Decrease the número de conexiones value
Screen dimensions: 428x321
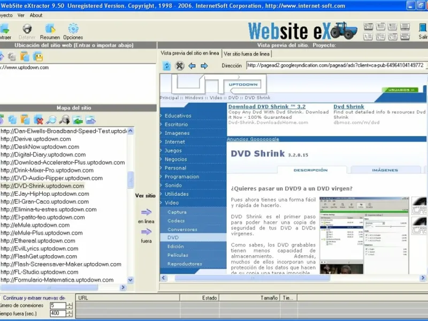pos(70,307)
